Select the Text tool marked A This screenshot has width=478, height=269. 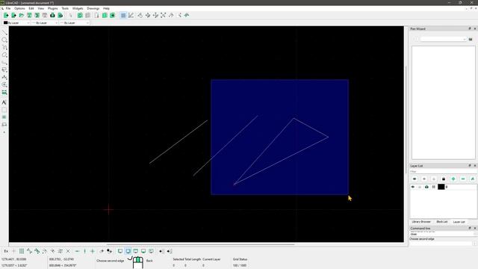[4, 102]
